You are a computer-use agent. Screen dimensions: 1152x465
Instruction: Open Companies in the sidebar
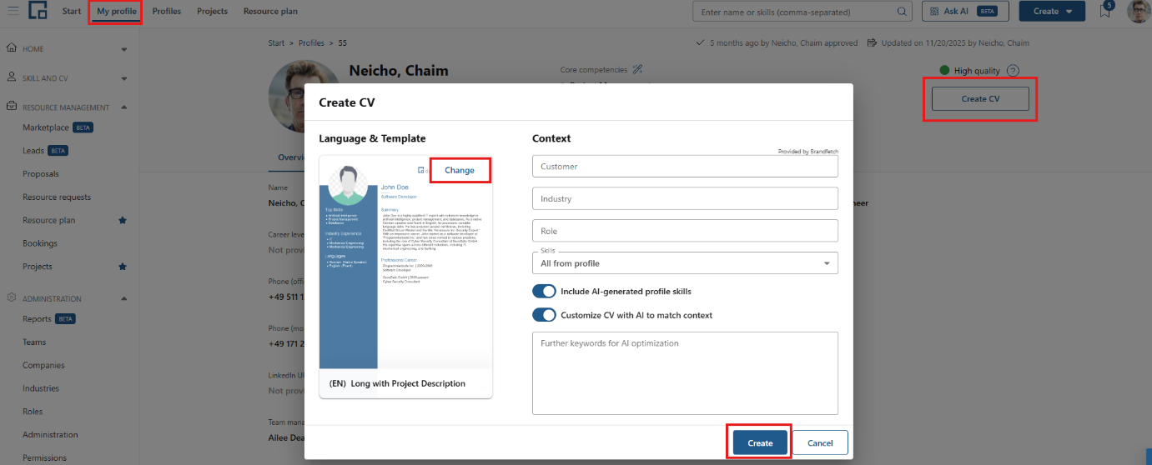click(43, 365)
